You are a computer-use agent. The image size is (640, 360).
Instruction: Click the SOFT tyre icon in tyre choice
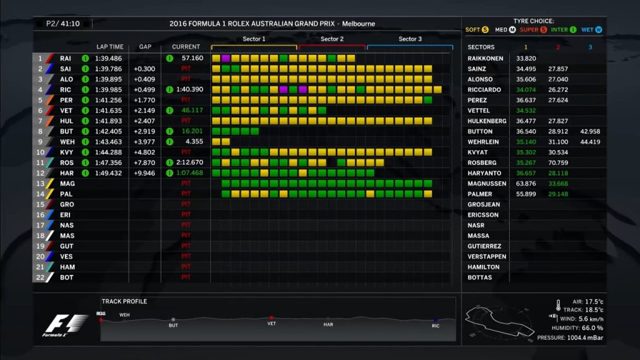coord(485,30)
